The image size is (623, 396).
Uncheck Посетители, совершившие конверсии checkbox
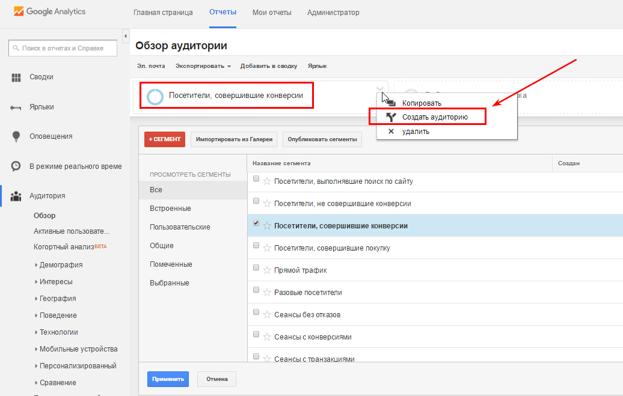256,224
